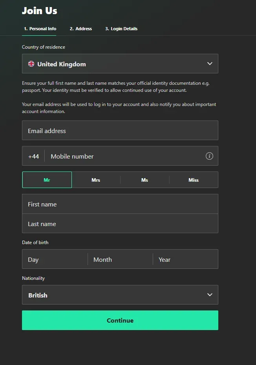Focus the Email address field
Image resolution: width=256 pixels, height=365 pixels.
120,131
